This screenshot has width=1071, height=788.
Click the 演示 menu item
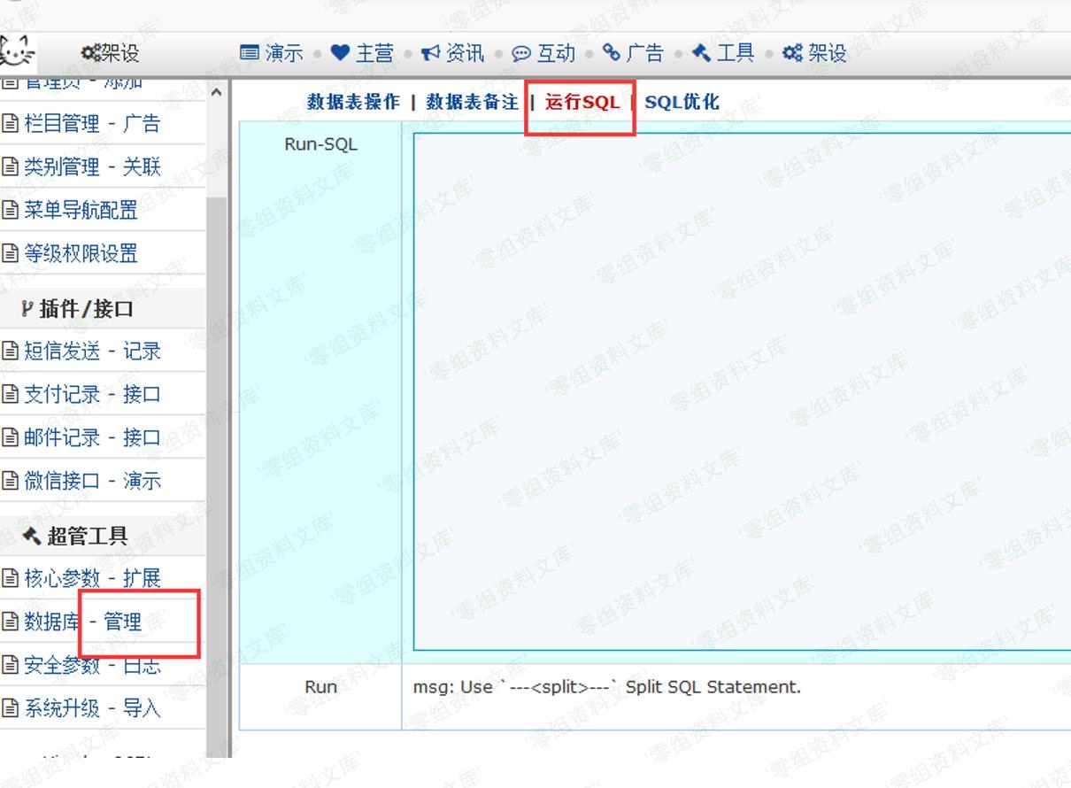pos(272,53)
